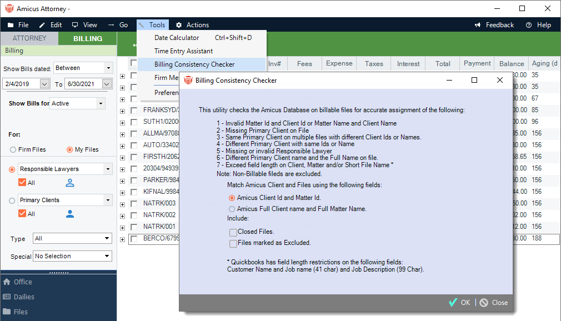Click the File menu folder icon
The height and width of the screenshot is (321, 561).
(11, 25)
